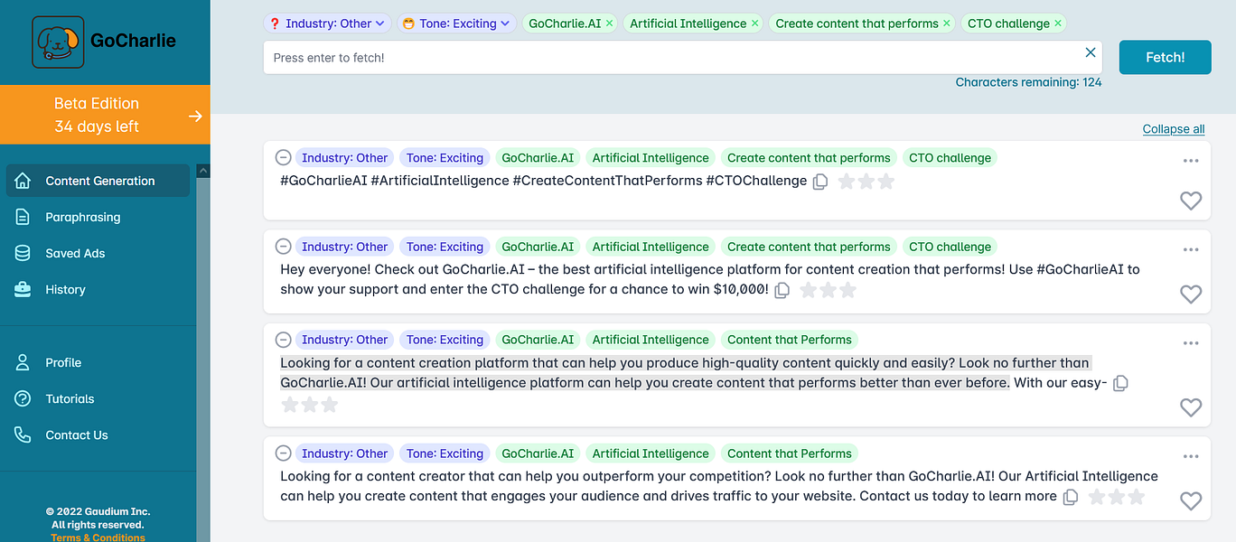Screen dimensions: 1236x542
Task: Remove GoCharlie.AI tag from top filter
Action: click(609, 23)
